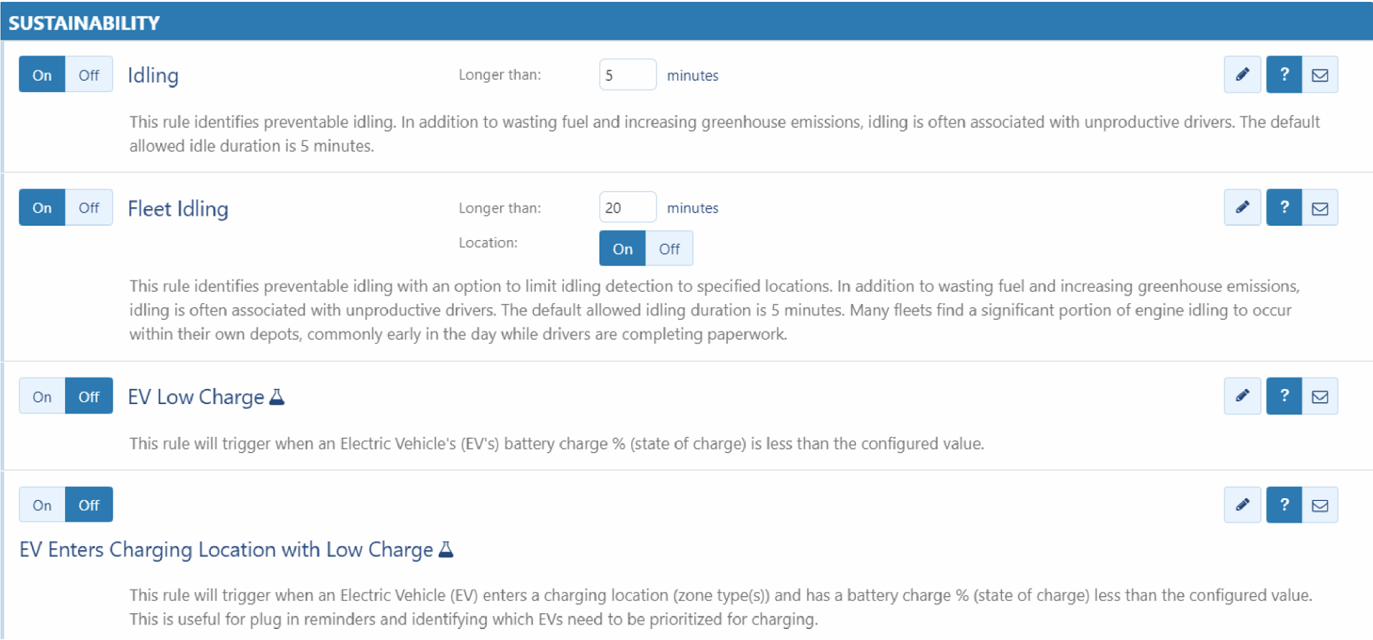Turn off the Idling rule

tap(89, 75)
